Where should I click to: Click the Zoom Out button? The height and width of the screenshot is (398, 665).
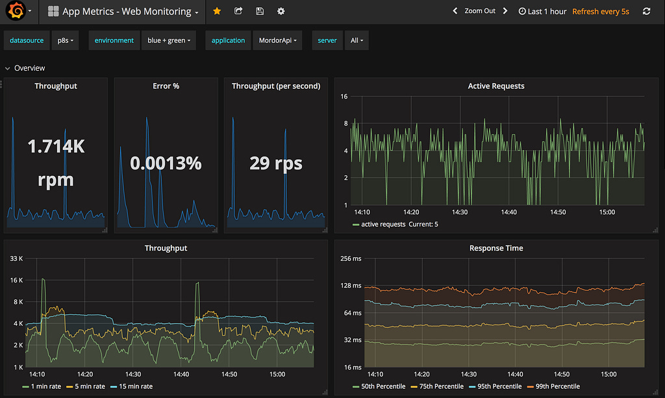(480, 11)
